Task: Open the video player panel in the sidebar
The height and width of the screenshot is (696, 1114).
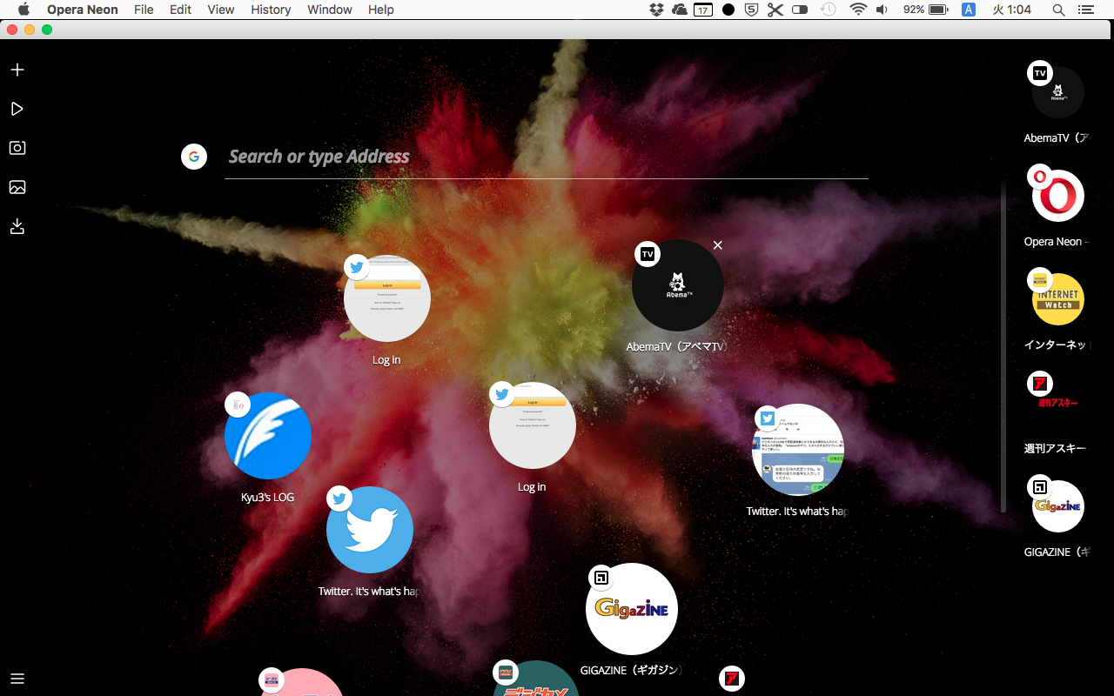Action: click(17, 109)
